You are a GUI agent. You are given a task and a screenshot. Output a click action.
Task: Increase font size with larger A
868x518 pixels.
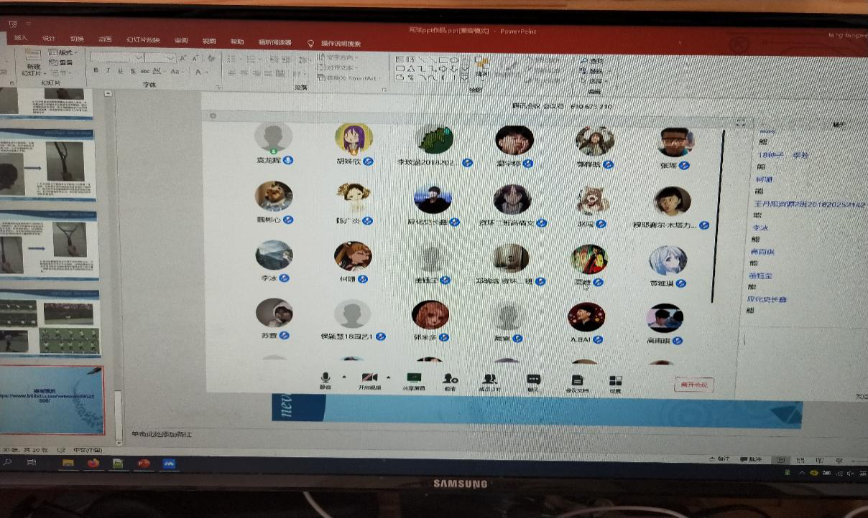click(x=184, y=57)
